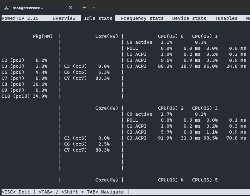Viewport: 250px width, 196px height.
Task: Click the 88.3% cc7 value
Action: [x=102, y=150]
